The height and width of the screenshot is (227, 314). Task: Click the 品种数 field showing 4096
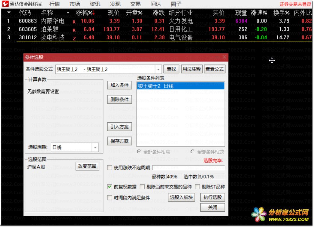point(174,177)
